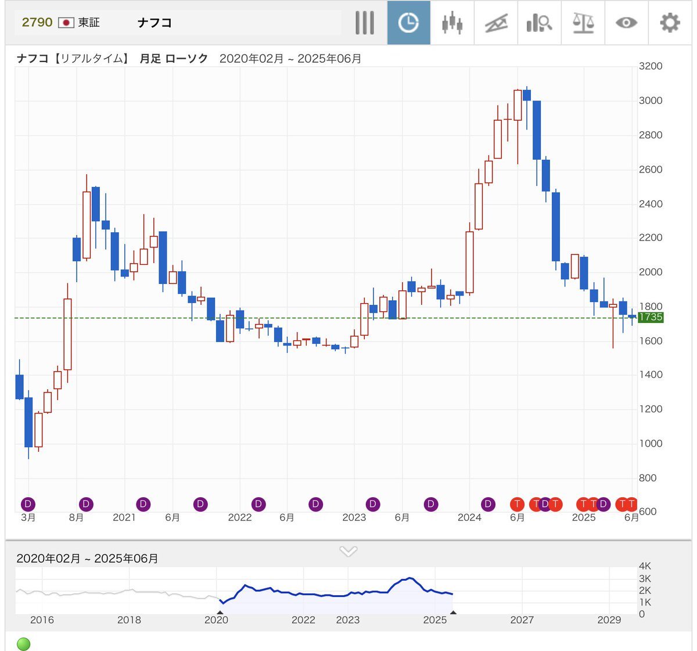The width and height of the screenshot is (697, 651).
Task: Click the green status dot at bottom
Action: (x=24, y=643)
